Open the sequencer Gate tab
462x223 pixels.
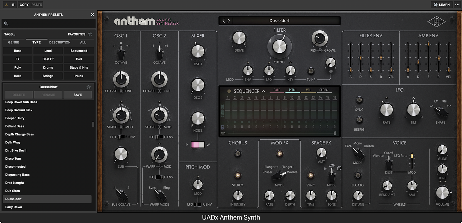tap(277, 90)
